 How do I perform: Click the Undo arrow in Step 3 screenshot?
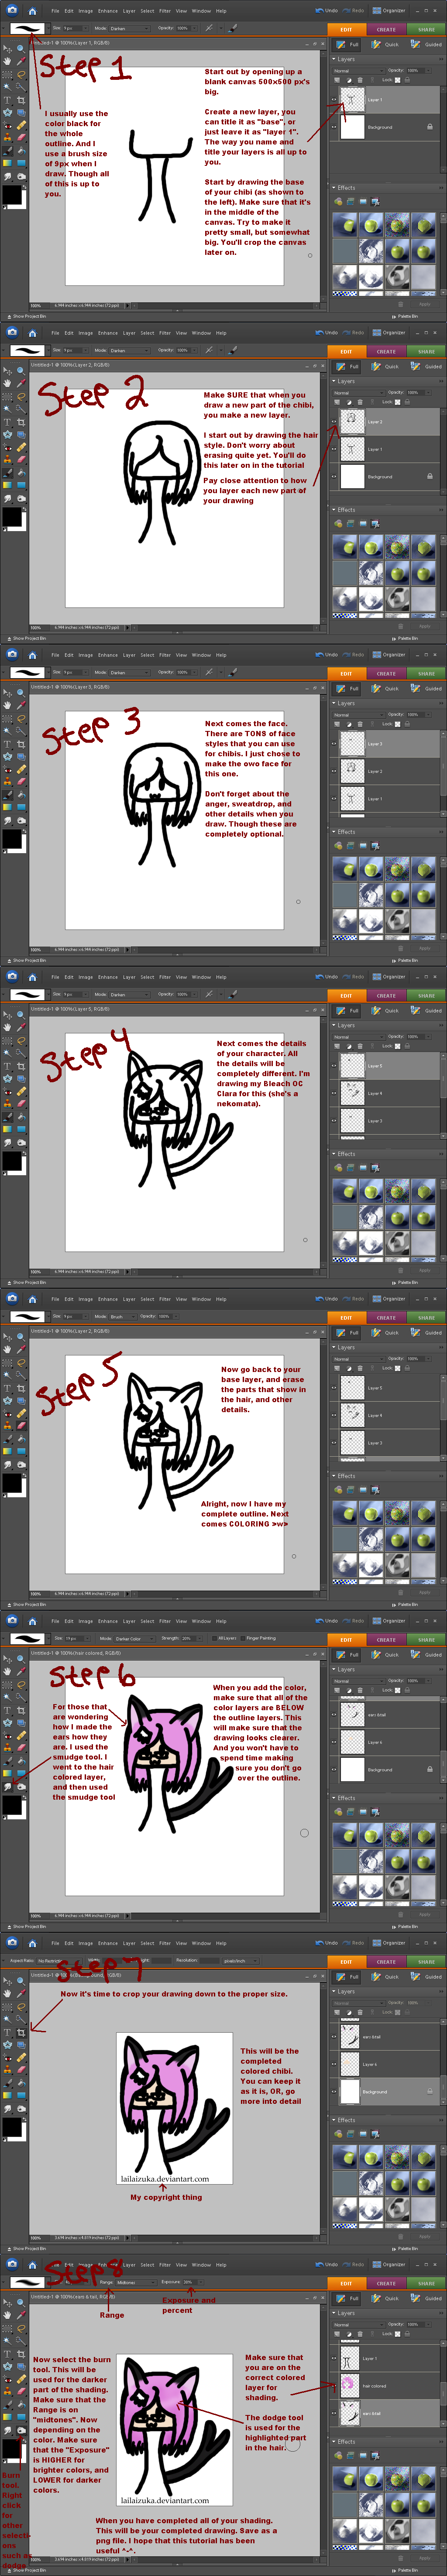pos(320,655)
